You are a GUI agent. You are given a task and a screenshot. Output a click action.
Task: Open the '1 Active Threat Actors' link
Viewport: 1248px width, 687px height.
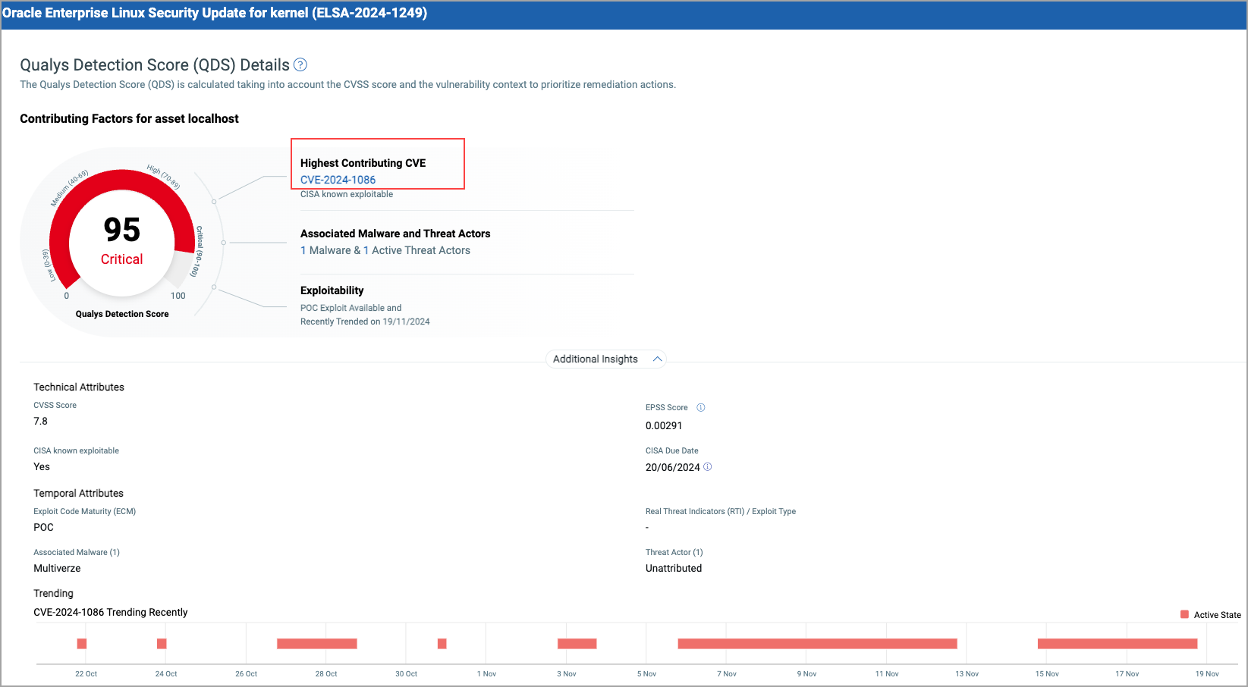pos(417,250)
